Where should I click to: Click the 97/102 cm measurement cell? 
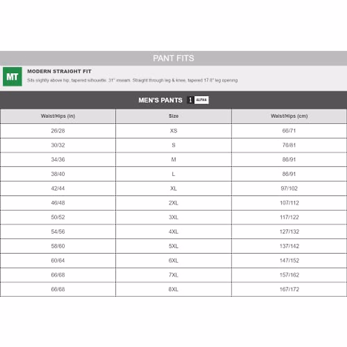tap(289, 189)
